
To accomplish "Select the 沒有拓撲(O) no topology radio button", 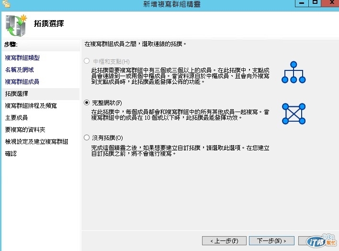I will (87, 137).
